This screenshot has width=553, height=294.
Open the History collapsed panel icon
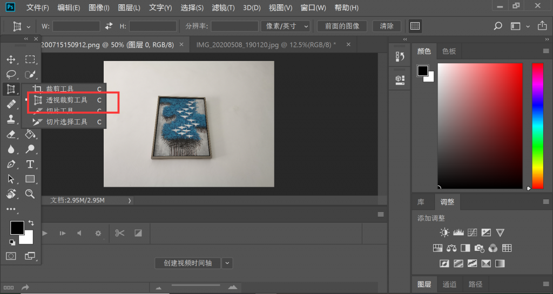[400, 56]
